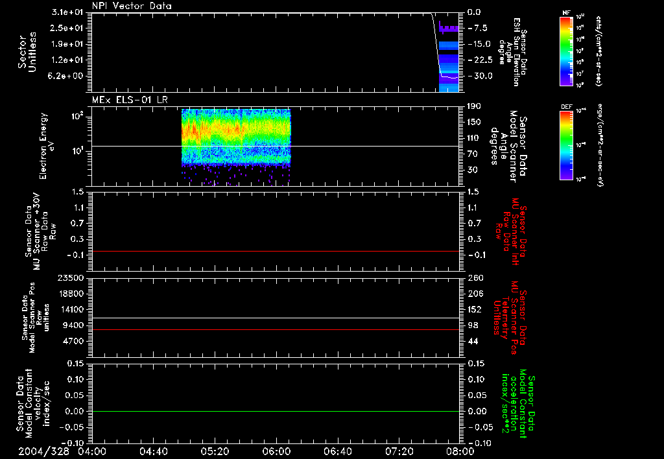Click the 98 Telemetry tick label
This screenshot has width=664, height=459.
pos(473,325)
